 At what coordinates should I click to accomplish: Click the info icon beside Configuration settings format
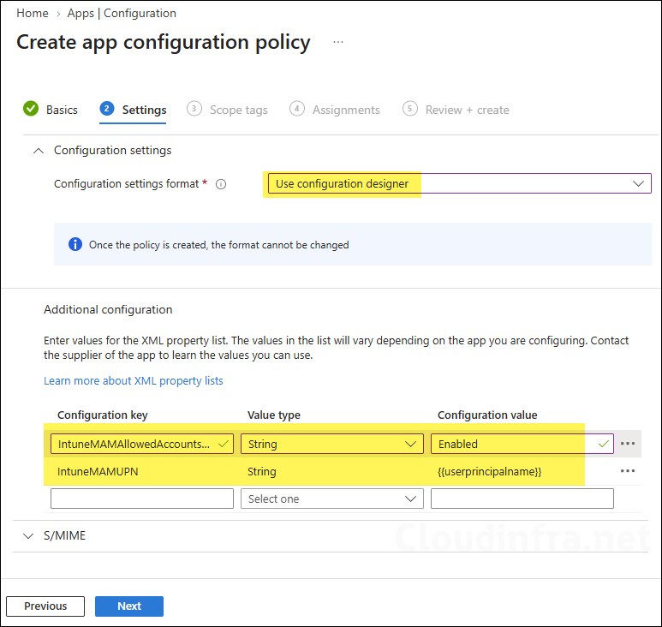221,184
